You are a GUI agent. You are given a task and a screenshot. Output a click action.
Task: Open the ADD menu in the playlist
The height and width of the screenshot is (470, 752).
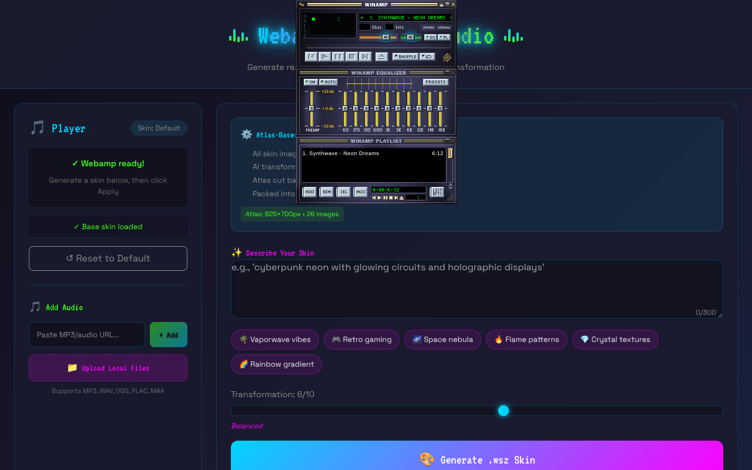308,192
